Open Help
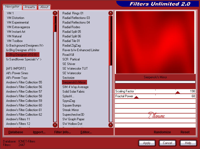This screenshot has height=149, width=200. click(188, 143)
